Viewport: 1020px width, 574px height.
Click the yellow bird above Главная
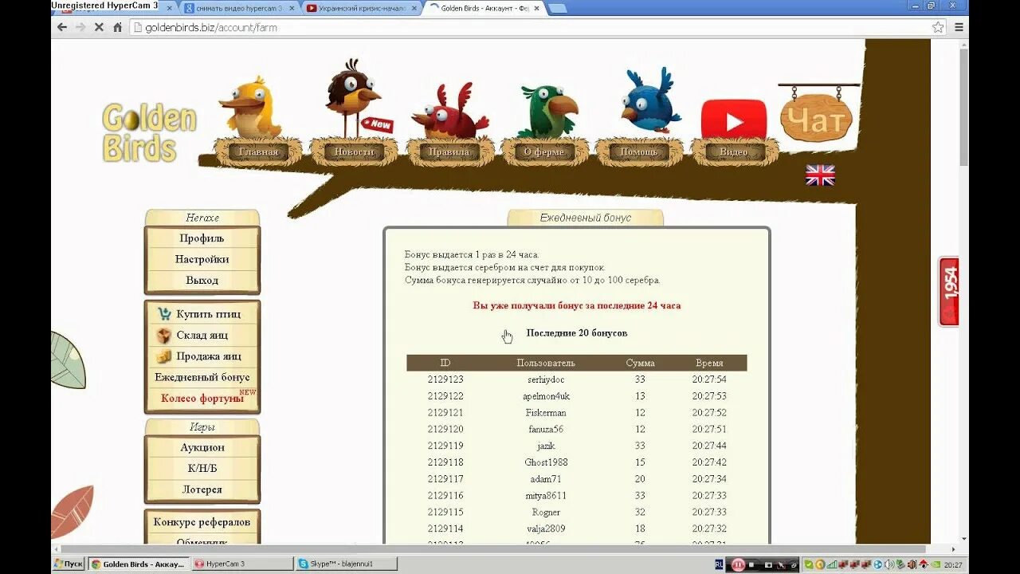pyautogui.click(x=250, y=107)
